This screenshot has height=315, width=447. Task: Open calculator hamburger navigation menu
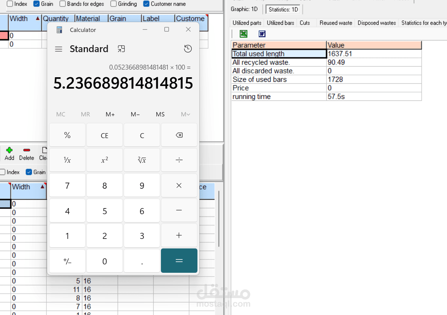coord(59,49)
